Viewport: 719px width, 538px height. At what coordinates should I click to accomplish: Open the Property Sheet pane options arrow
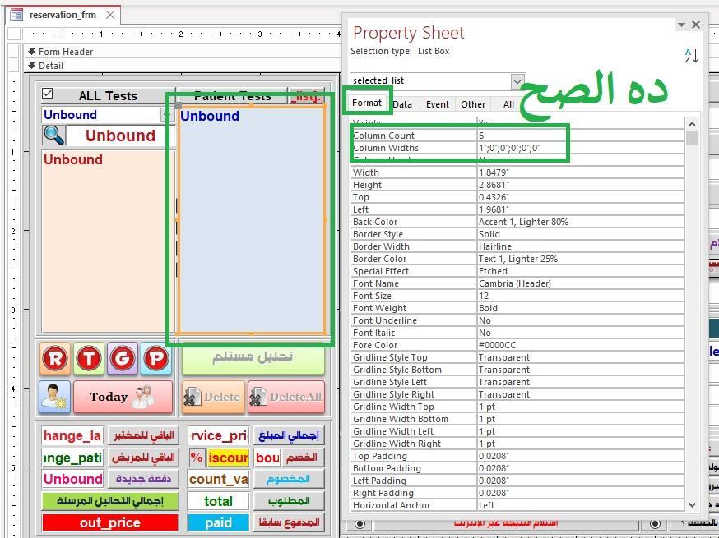681,25
